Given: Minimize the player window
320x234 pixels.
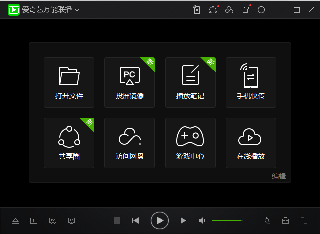Looking at the screenshot, I should pos(282,10).
